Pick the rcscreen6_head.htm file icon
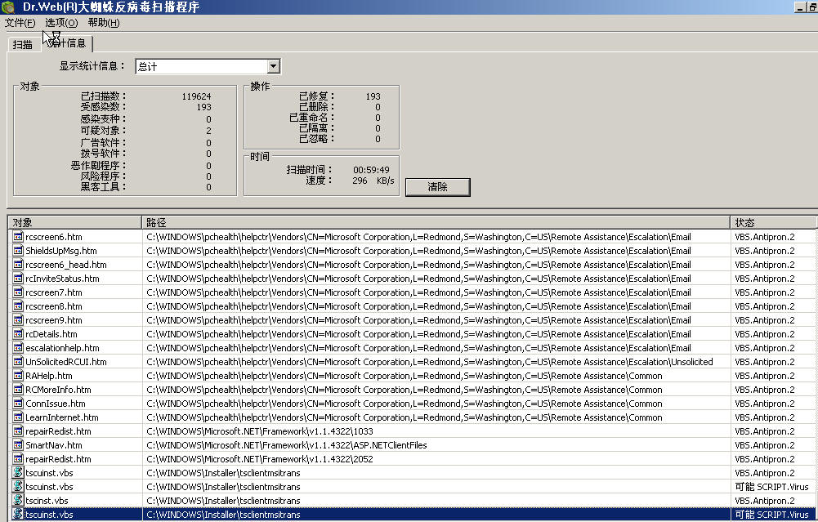The height and width of the screenshot is (522, 818). tap(18, 265)
